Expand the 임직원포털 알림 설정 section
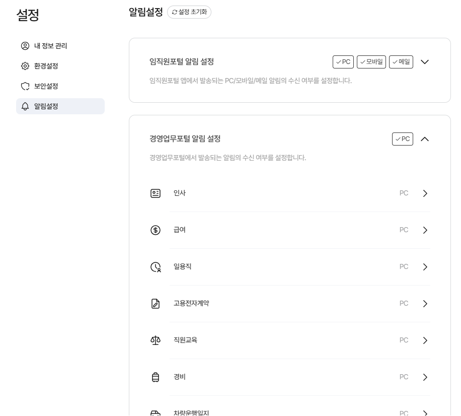461x416 pixels. tap(425, 62)
